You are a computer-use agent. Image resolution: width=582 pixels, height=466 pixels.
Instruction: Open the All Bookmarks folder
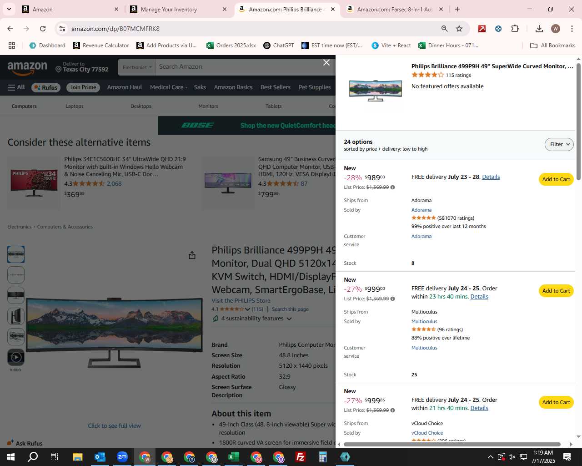click(x=553, y=46)
